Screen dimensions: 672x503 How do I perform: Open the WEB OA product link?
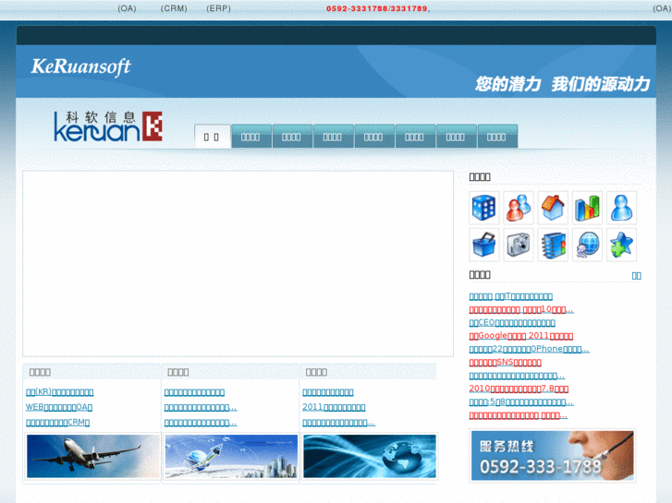pos(59,407)
